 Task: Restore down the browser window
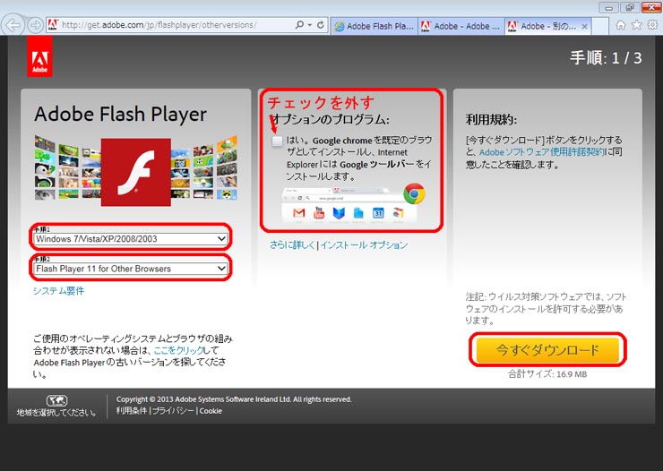click(x=630, y=7)
